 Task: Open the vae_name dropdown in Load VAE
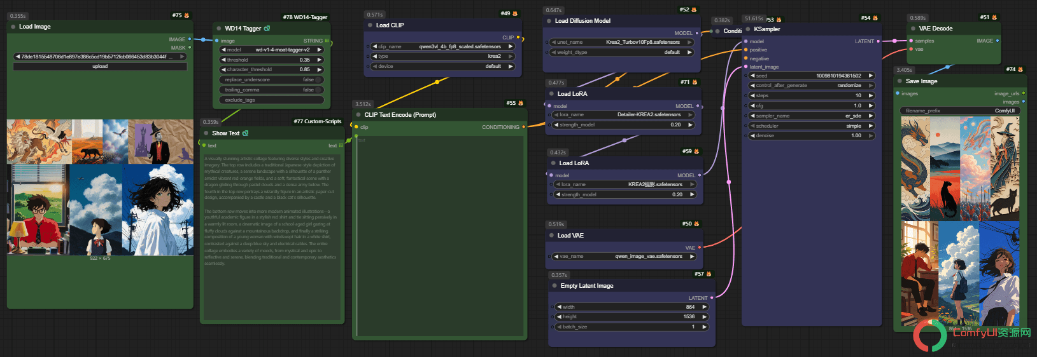[624, 257]
